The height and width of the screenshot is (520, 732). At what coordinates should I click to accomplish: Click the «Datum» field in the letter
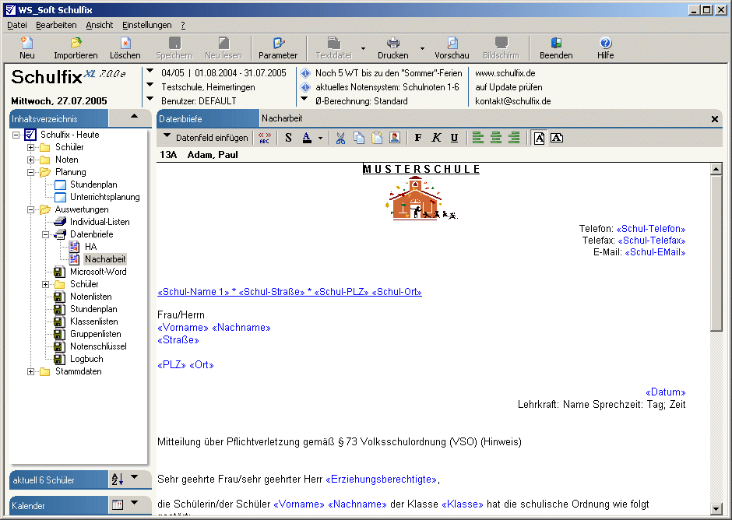click(665, 392)
